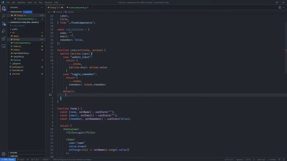
Task: Click the Form.js breadcrumb segment
Action: 58,12
